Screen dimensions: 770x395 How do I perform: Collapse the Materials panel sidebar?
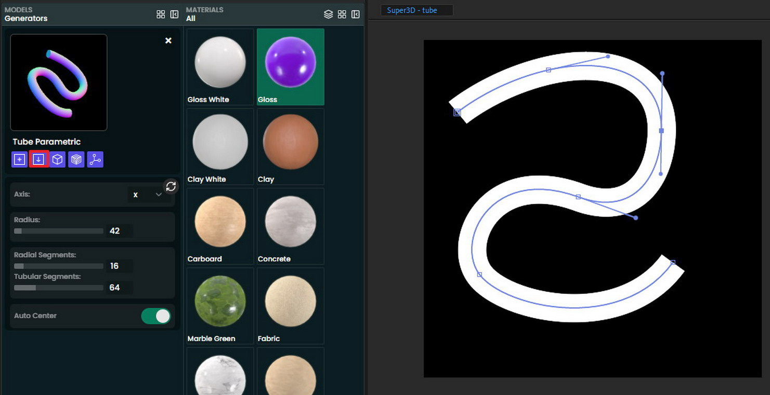[x=356, y=15]
